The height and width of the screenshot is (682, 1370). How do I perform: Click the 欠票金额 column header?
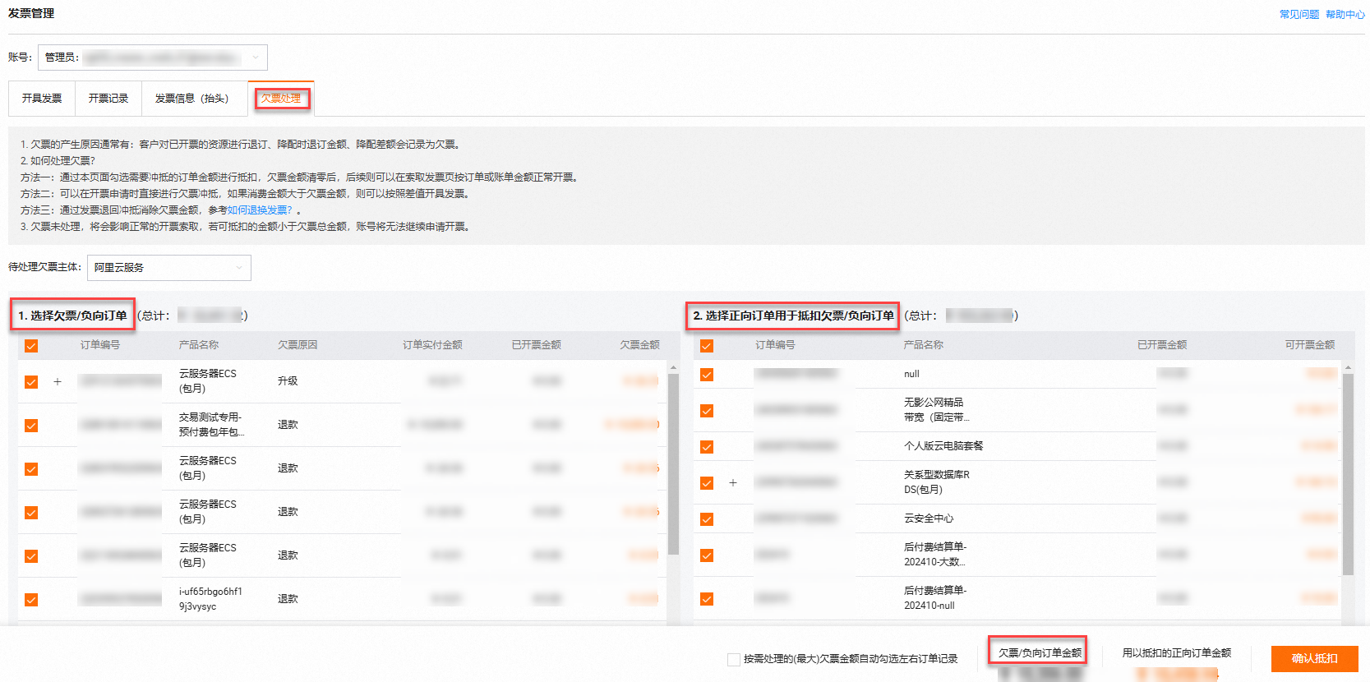(639, 345)
